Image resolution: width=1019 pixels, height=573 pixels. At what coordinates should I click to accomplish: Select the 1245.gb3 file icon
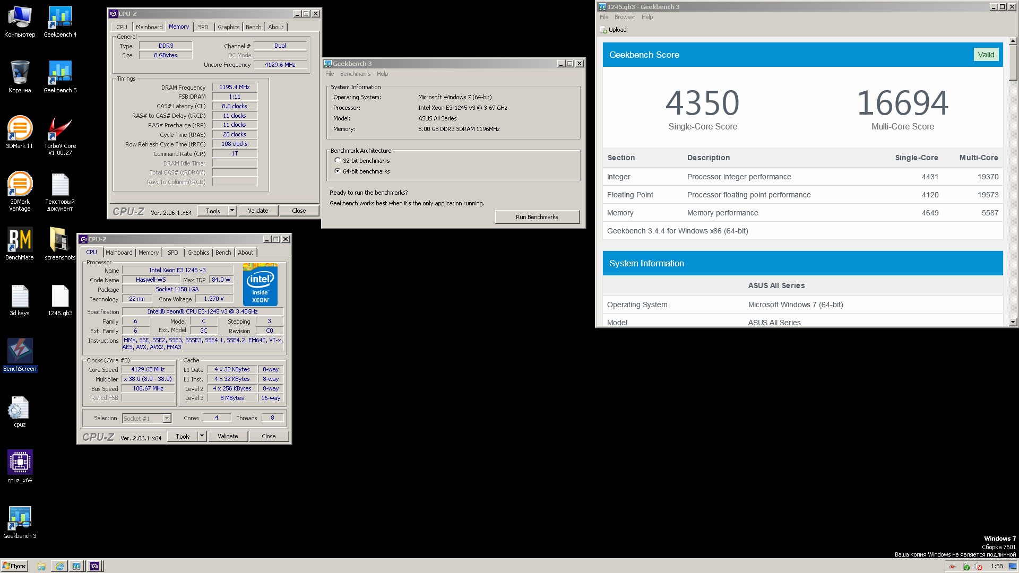pyautogui.click(x=60, y=300)
